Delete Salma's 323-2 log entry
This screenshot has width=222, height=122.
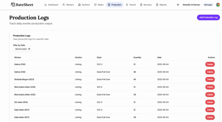210,64
